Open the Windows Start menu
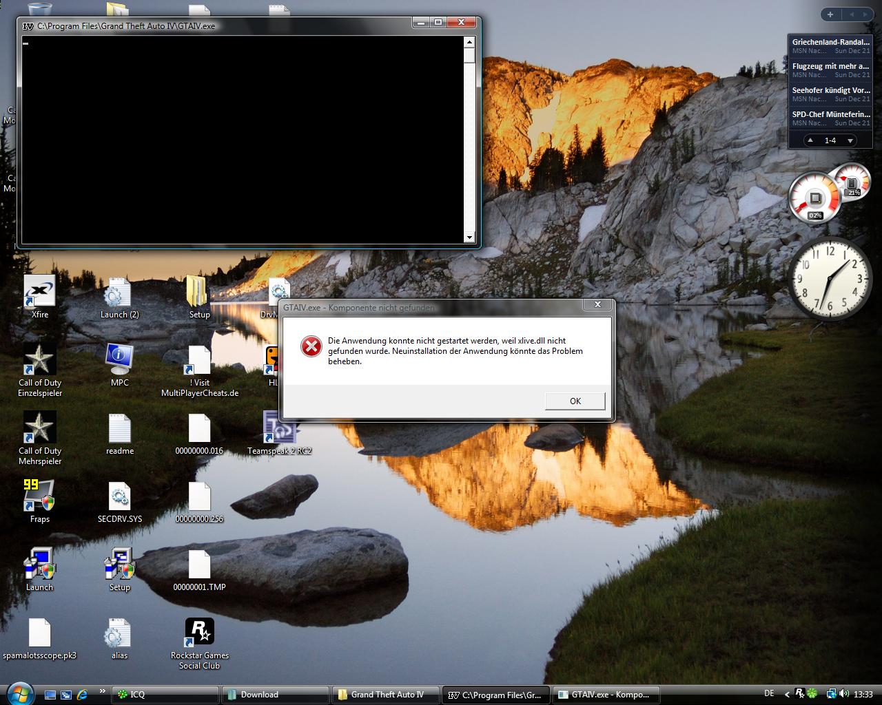Screen dimensions: 882x705 point(19,693)
